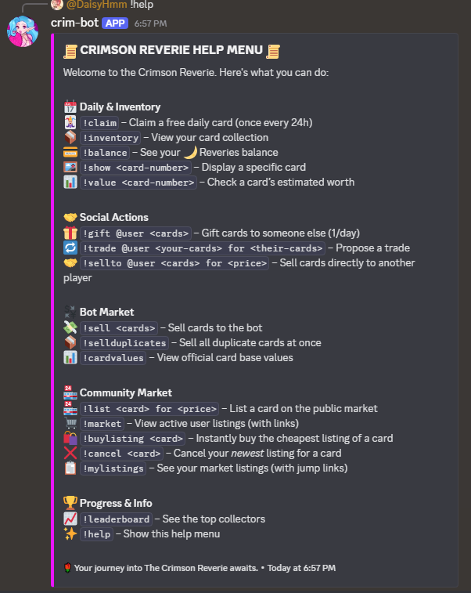
Task: Click the crescent moon emoji near Reveries
Action: pos(190,152)
